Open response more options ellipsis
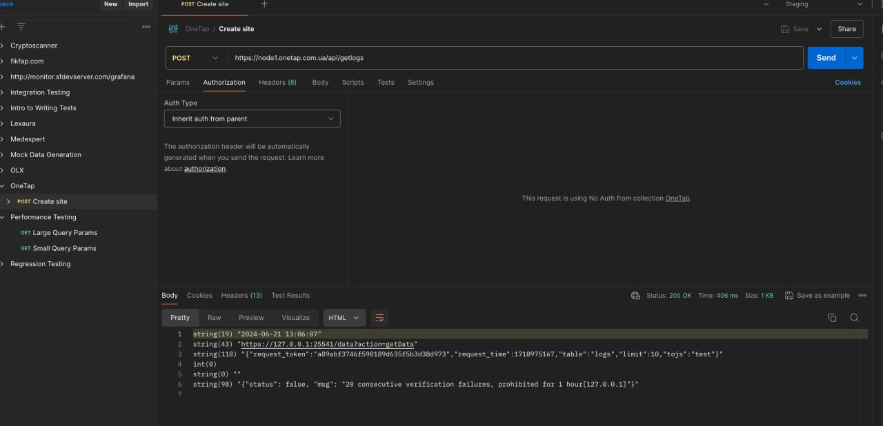883x426 pixels. tap(862, 296)
